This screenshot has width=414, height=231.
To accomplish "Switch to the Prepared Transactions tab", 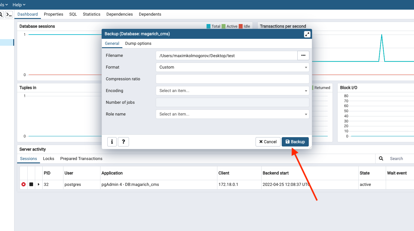I will point(81,159).
